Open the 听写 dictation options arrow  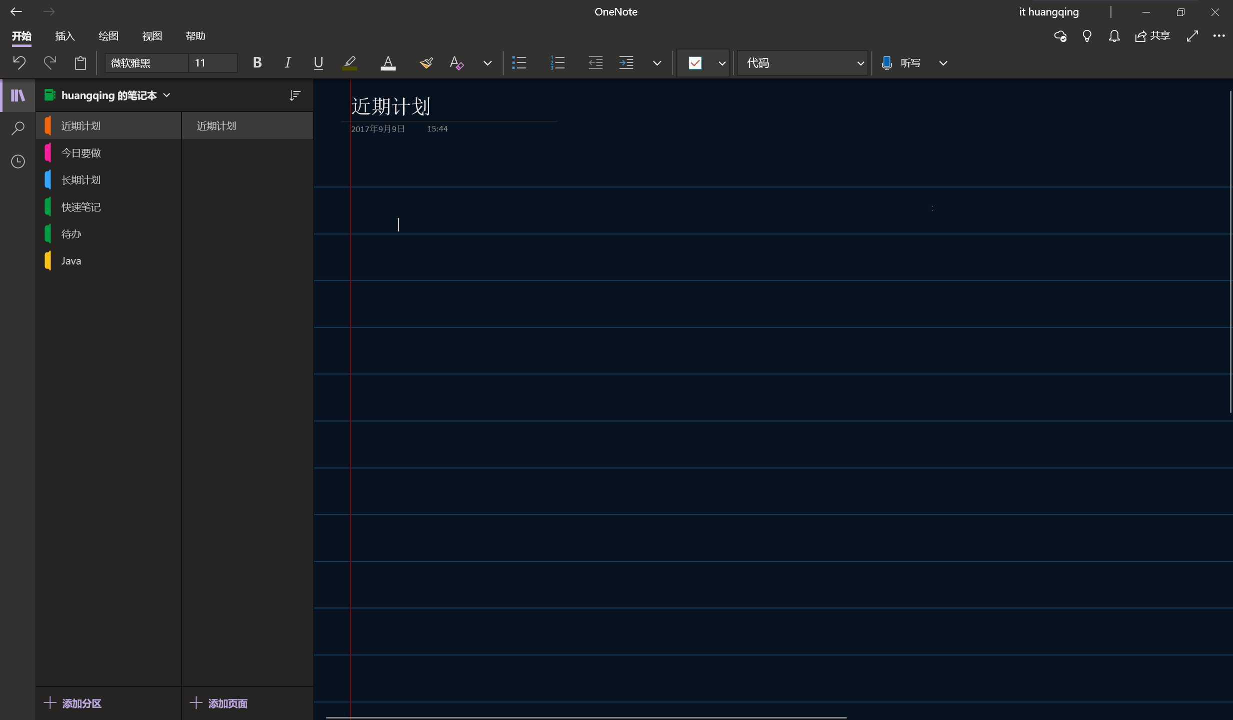pyautogui.click(x=943, y=63)
